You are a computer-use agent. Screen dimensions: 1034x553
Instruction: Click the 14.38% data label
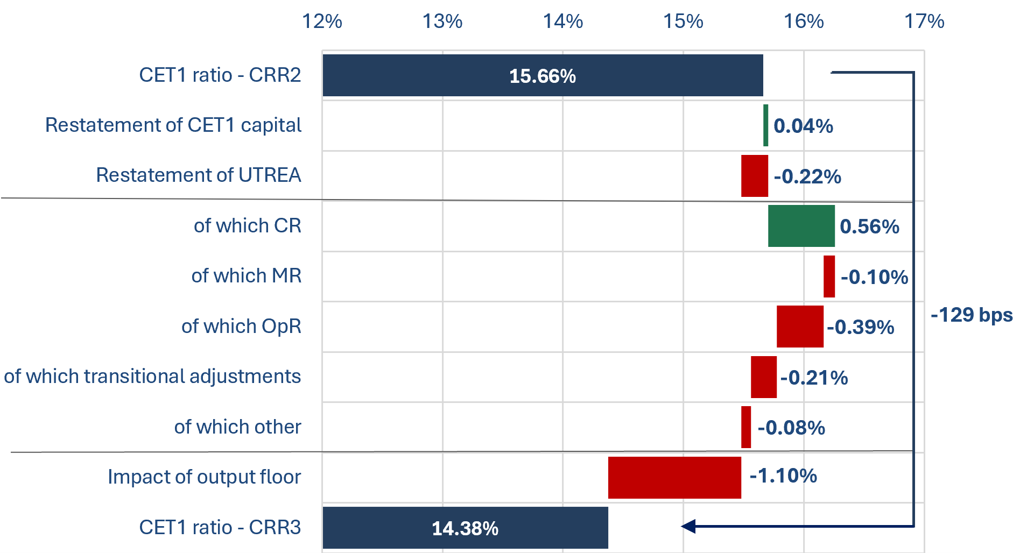click(465, 528)
